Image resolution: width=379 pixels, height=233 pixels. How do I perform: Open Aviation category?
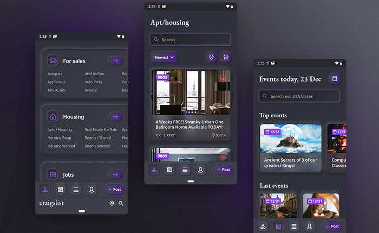tap(92, 90)
